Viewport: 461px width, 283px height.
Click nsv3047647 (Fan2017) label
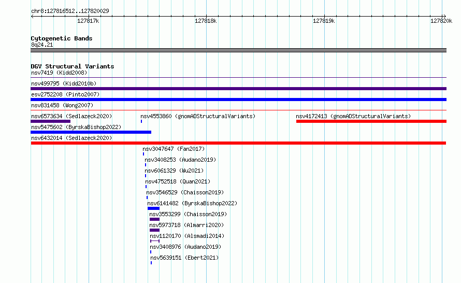pyautogui.click(x=174, y=149)
